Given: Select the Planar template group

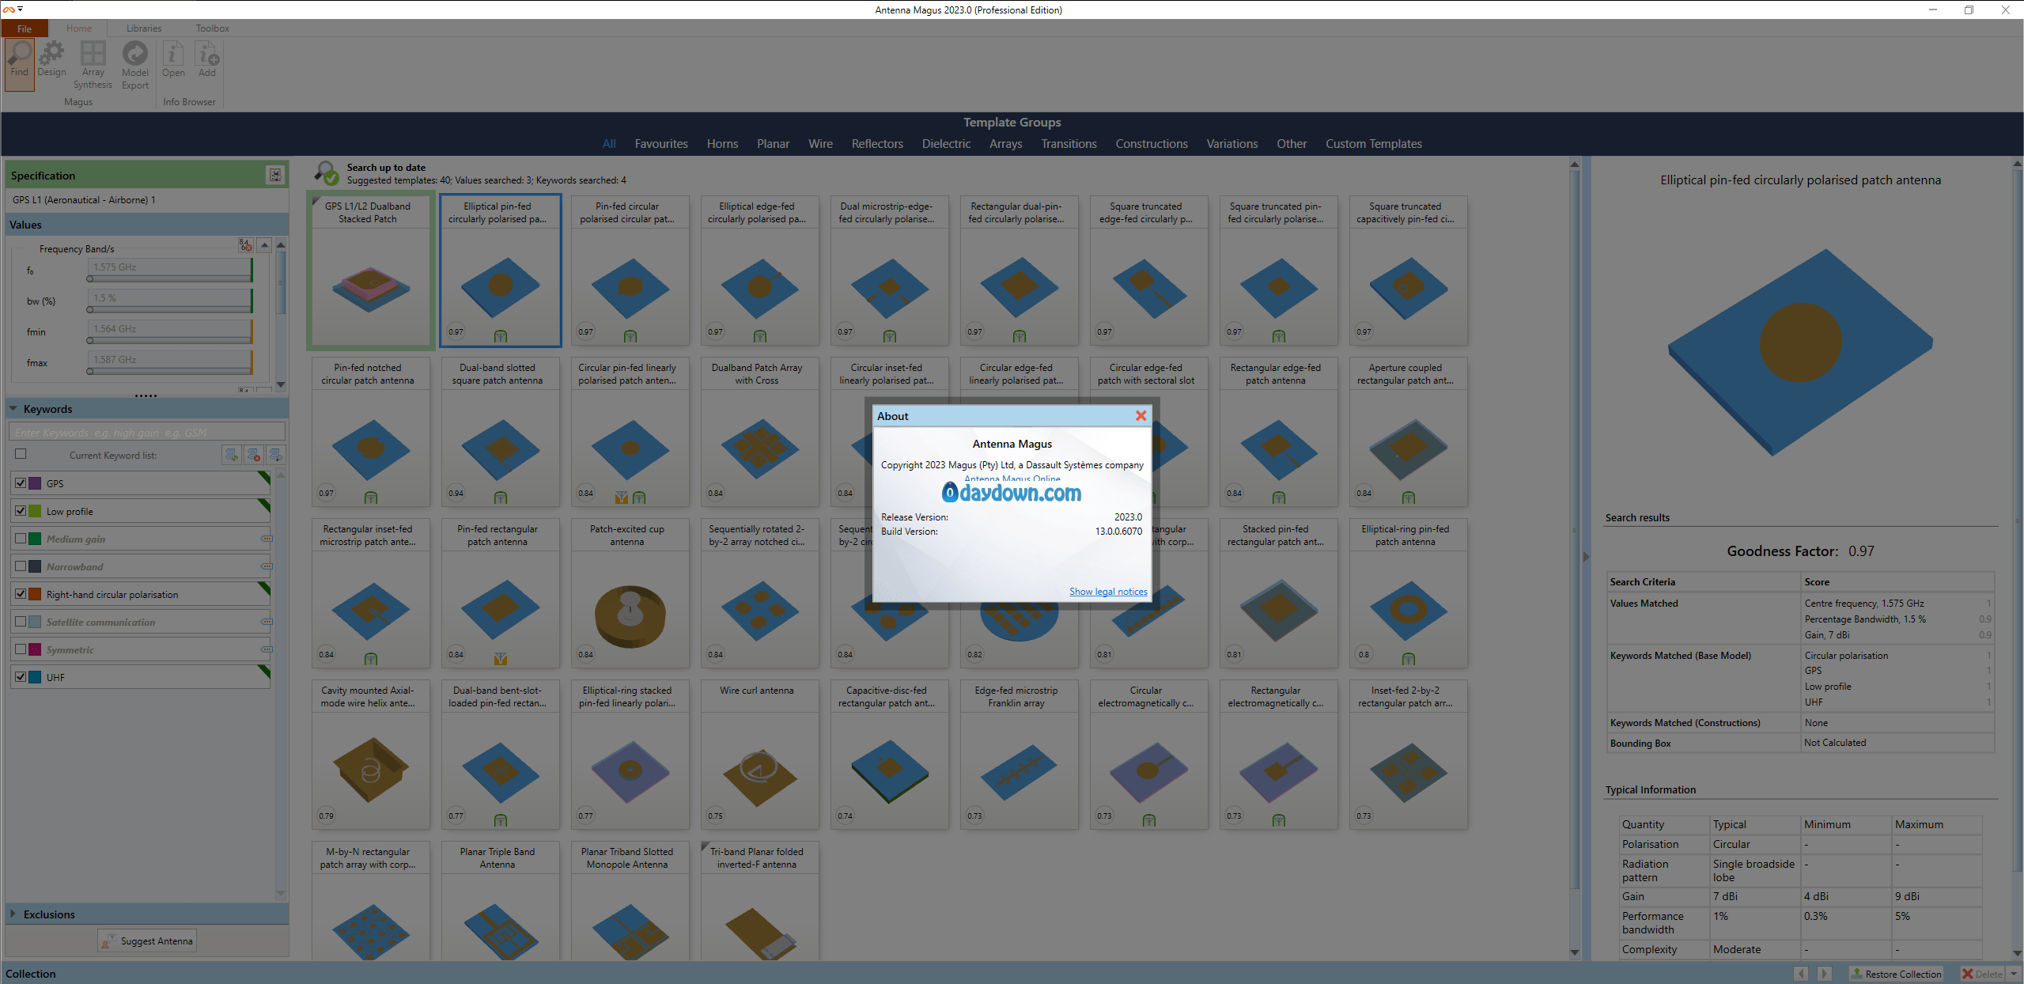Looking at the screenshot, I should pos(773,144).
